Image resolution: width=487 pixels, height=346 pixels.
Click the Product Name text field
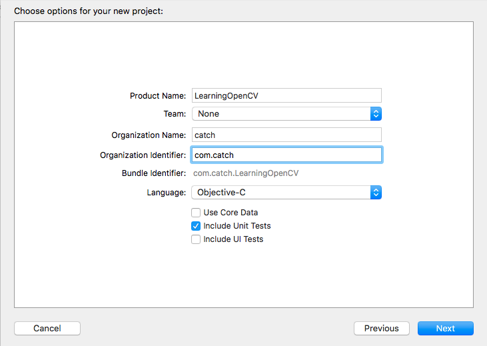[x=286, y=95]
